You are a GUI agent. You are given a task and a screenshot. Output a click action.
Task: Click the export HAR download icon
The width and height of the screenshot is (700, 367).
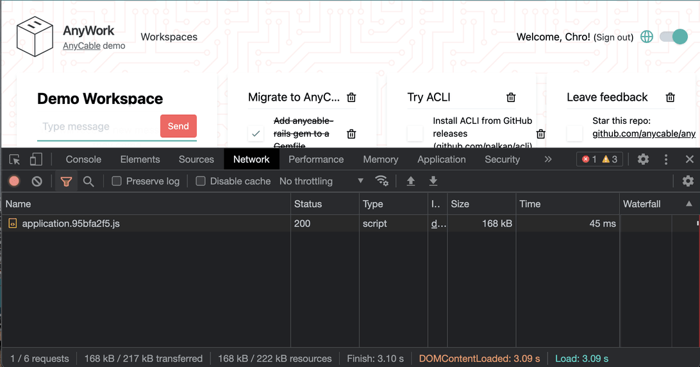coord(433,182)
